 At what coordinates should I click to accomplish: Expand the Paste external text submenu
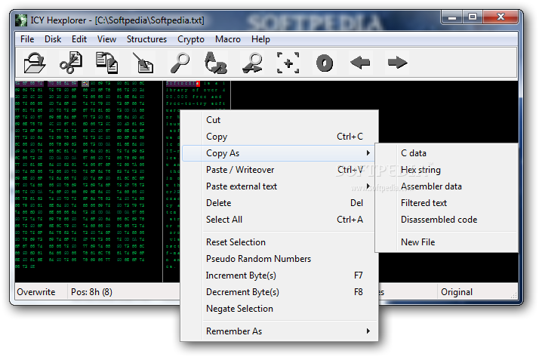(x=279, y=186)
